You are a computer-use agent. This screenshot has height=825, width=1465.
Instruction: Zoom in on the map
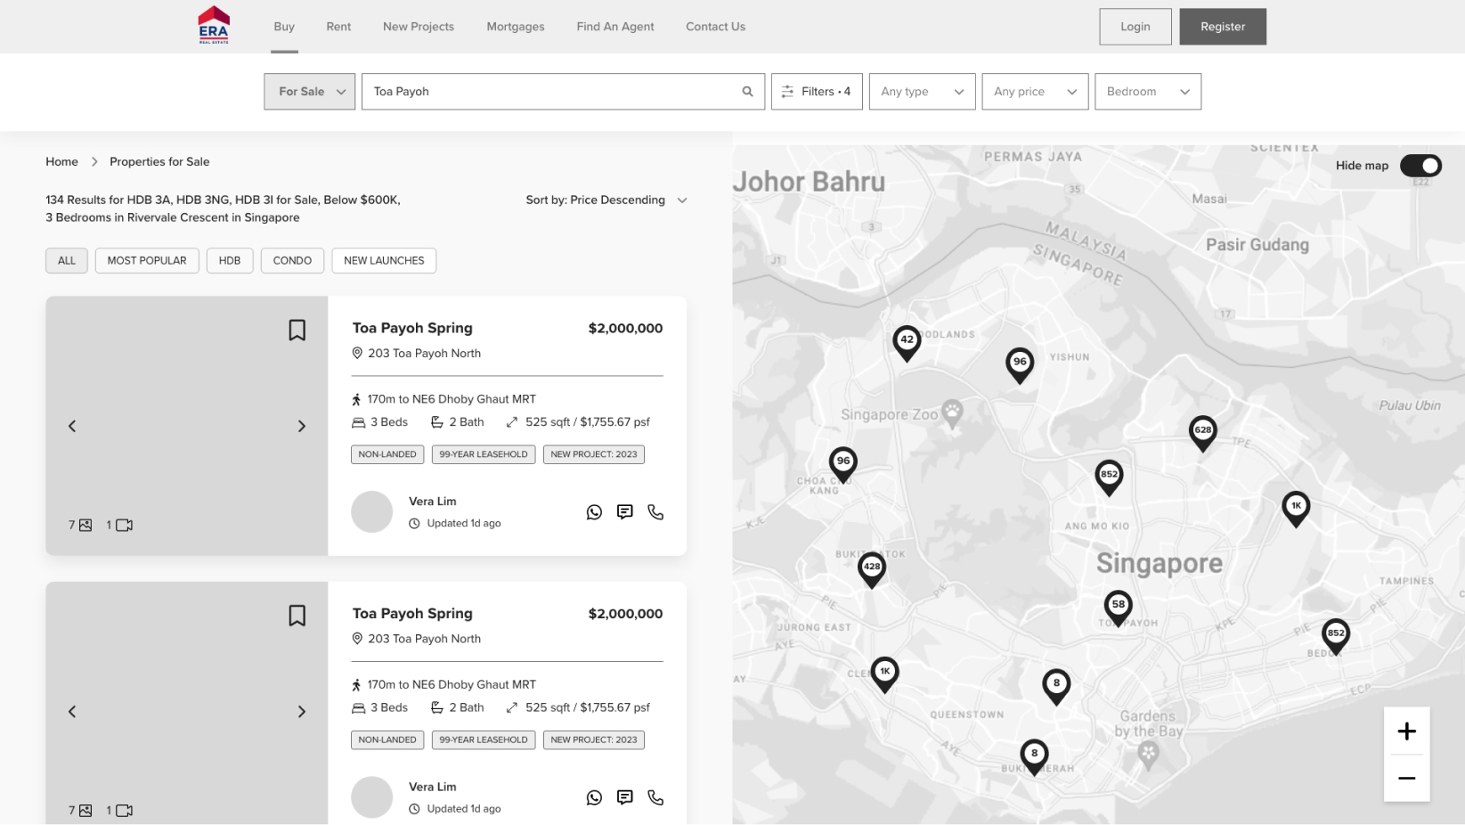[1407, 731]
